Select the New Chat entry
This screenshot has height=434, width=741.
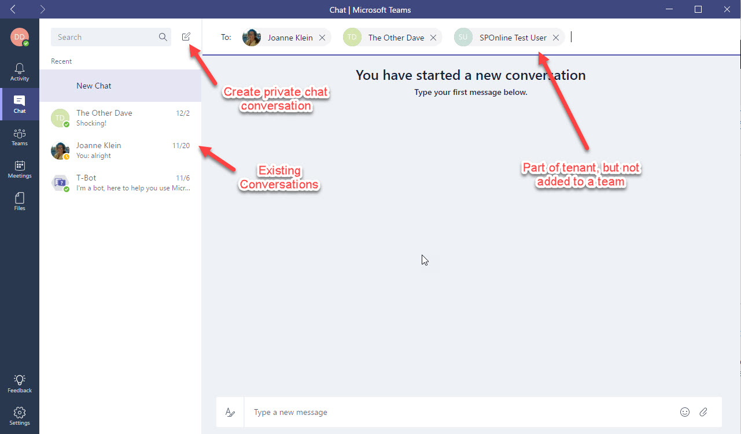pos(120,86)
